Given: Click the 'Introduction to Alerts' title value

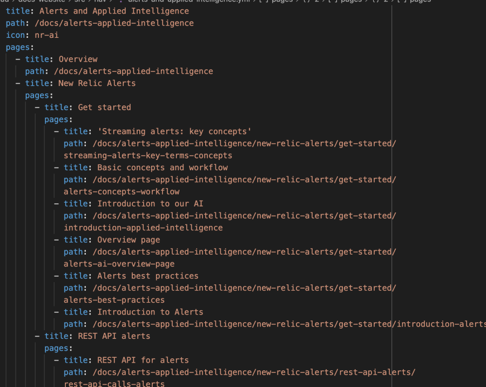Looking at the screenshot, I should pyautogui.click(x=150, y=312).
